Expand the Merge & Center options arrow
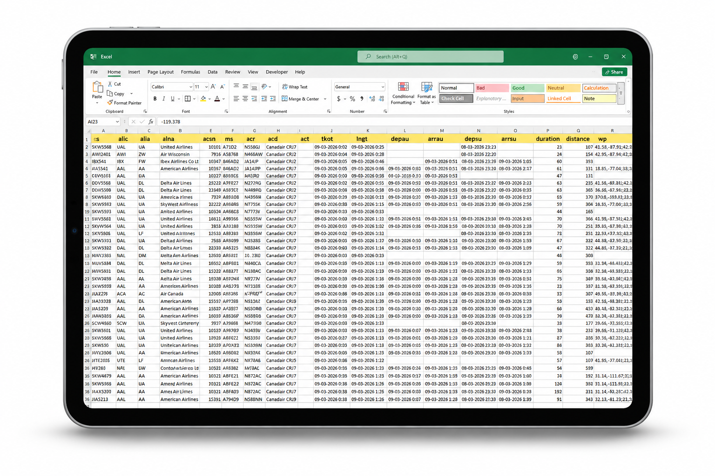This screenshot has width=715, height=476. (x=325, y=99)
